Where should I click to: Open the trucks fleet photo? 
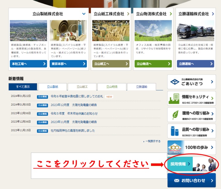click(x=196, y=31)
